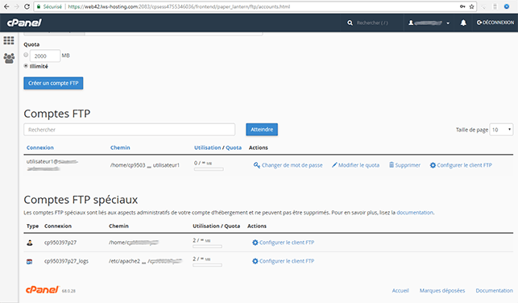Open the Taille de page dropdown

(501, 130)
